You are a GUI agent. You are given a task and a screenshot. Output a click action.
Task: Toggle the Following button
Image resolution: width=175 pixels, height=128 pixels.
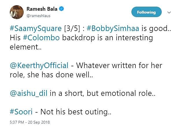[x=146, y=12]
